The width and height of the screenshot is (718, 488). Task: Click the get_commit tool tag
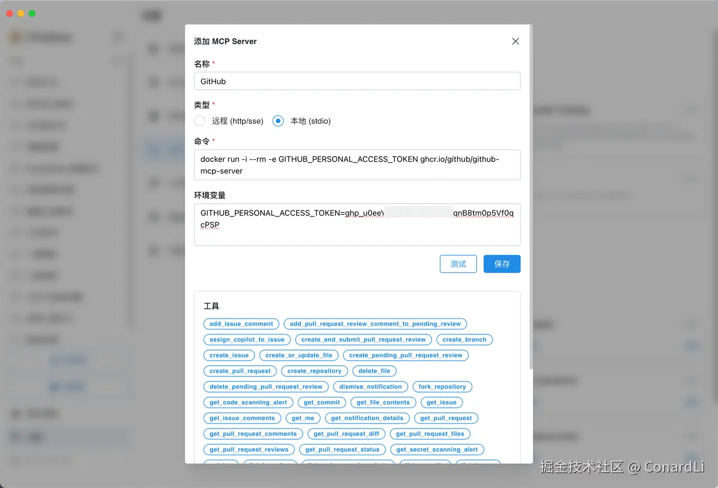[321, 402]
